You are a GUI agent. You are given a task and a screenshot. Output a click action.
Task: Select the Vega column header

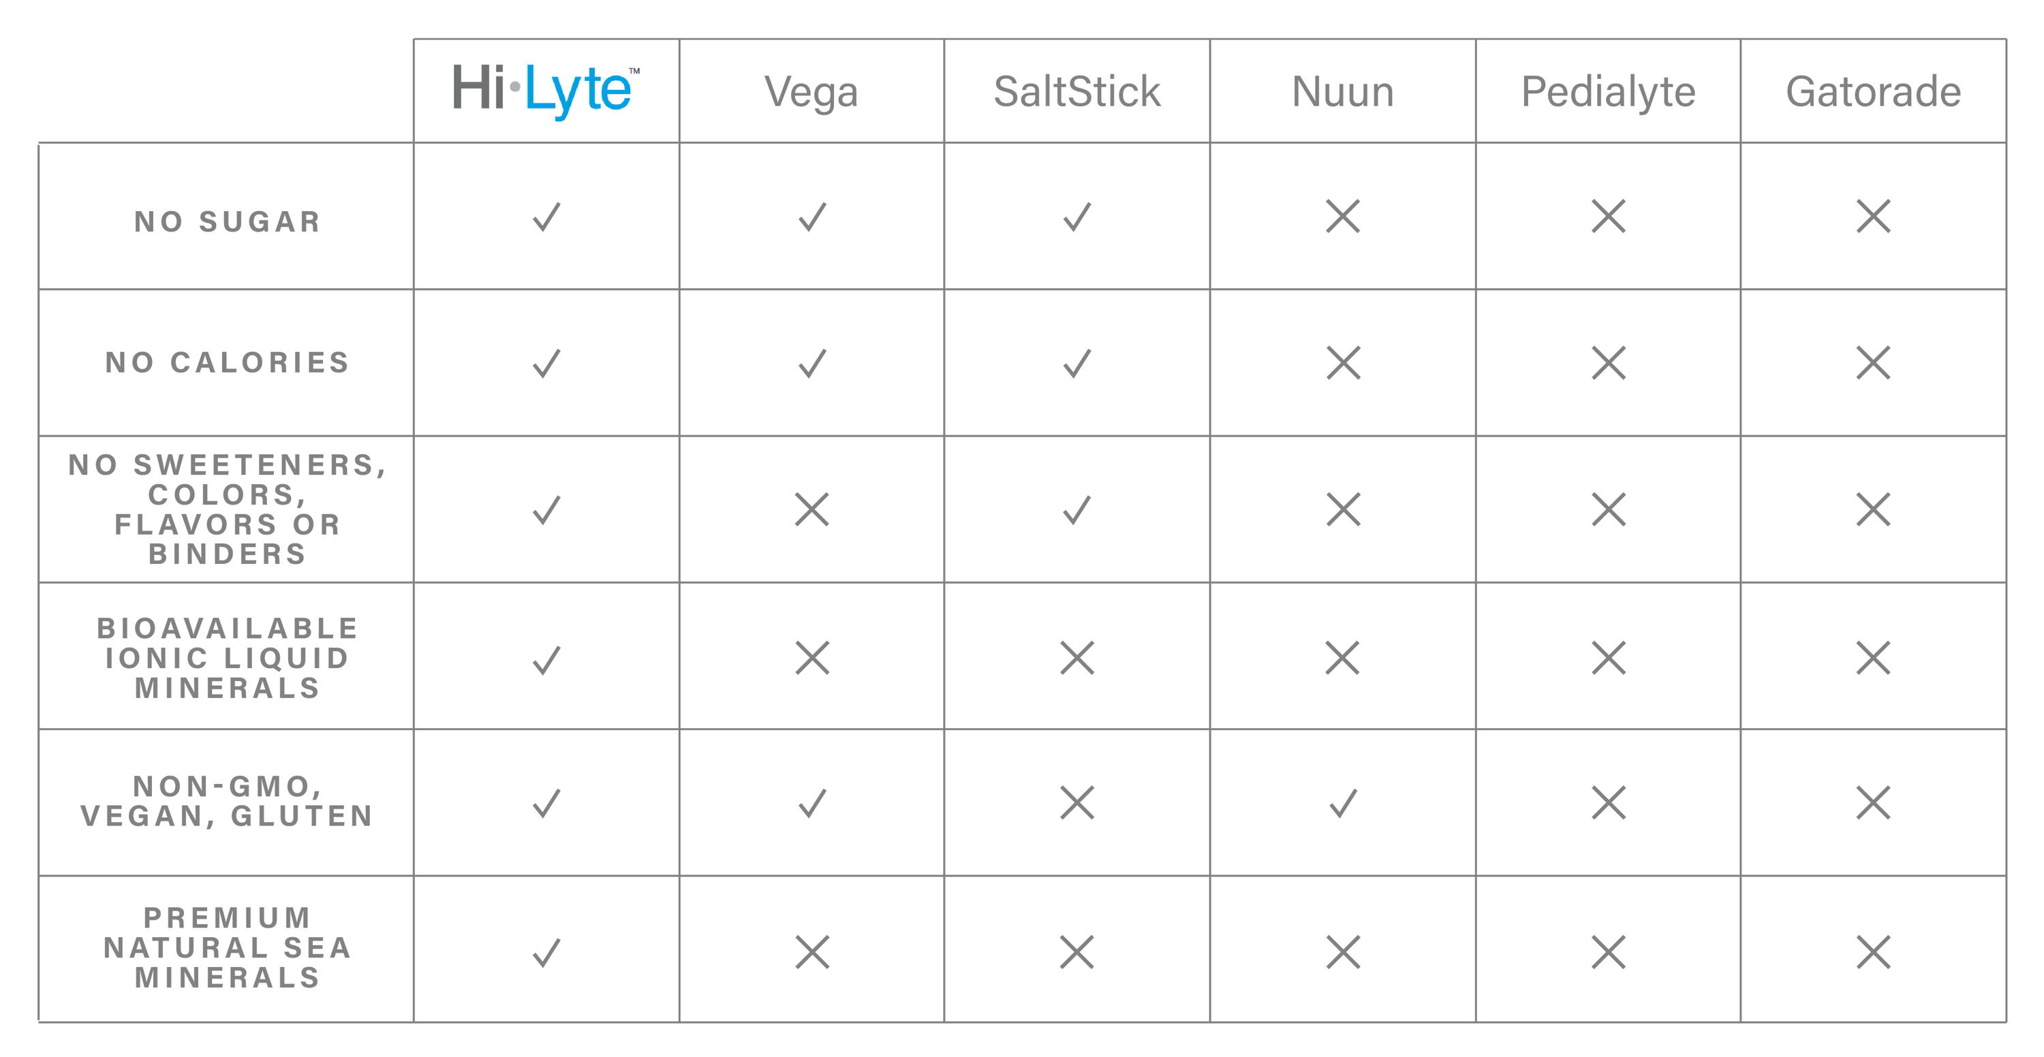tap(811, 92)
